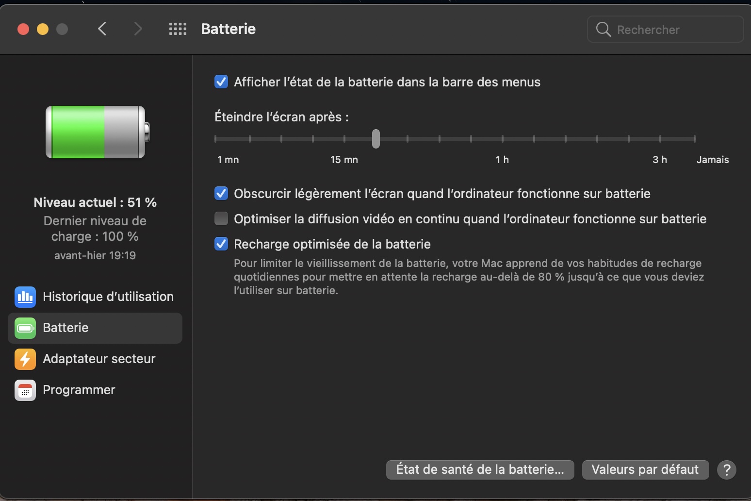Click the Programmer calendar icon

tap(25, 390)
